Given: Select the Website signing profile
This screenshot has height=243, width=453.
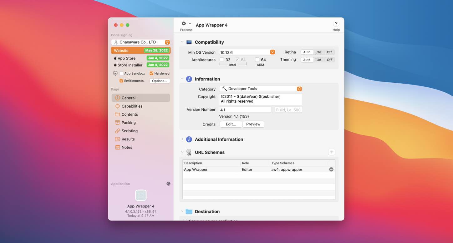Looking at the screenshot, I should coord(140,51).
